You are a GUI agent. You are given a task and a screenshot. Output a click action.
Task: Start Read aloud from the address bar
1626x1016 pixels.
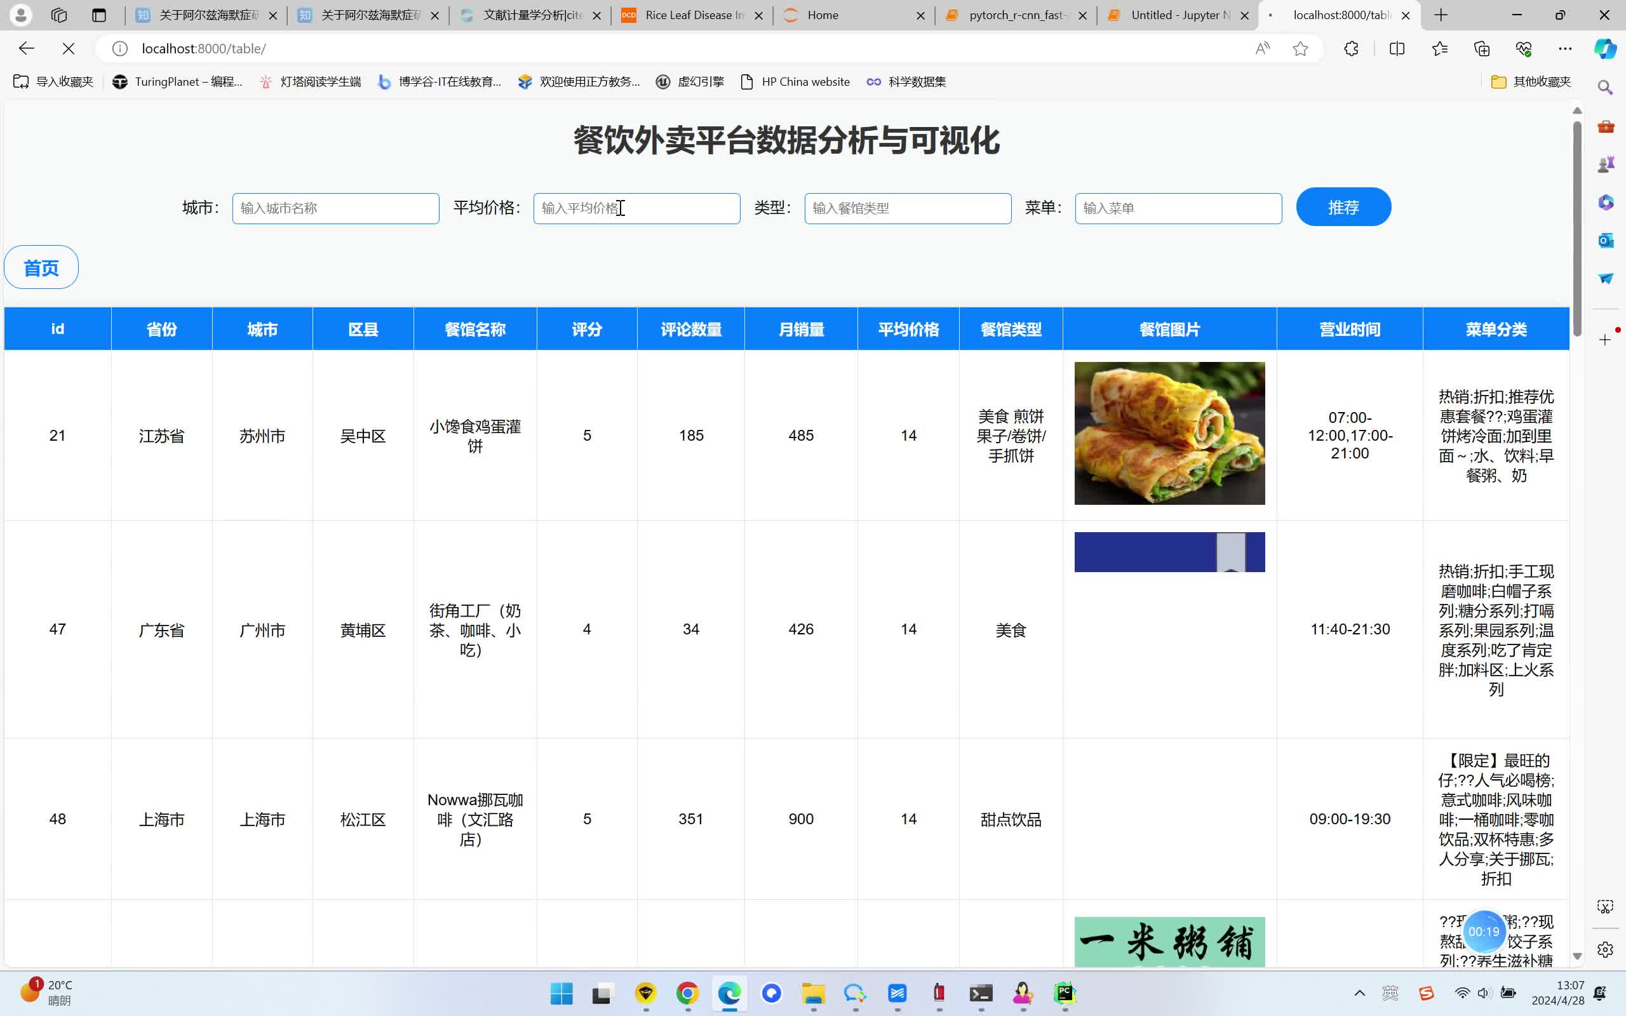[x=1263, y=48]
